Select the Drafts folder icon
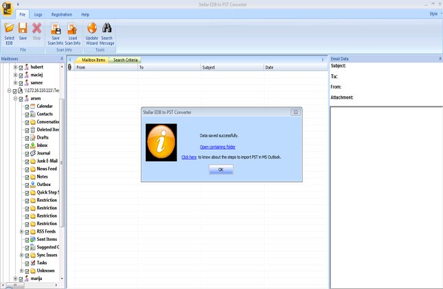The image size is (443, 289). coord(33,137)
